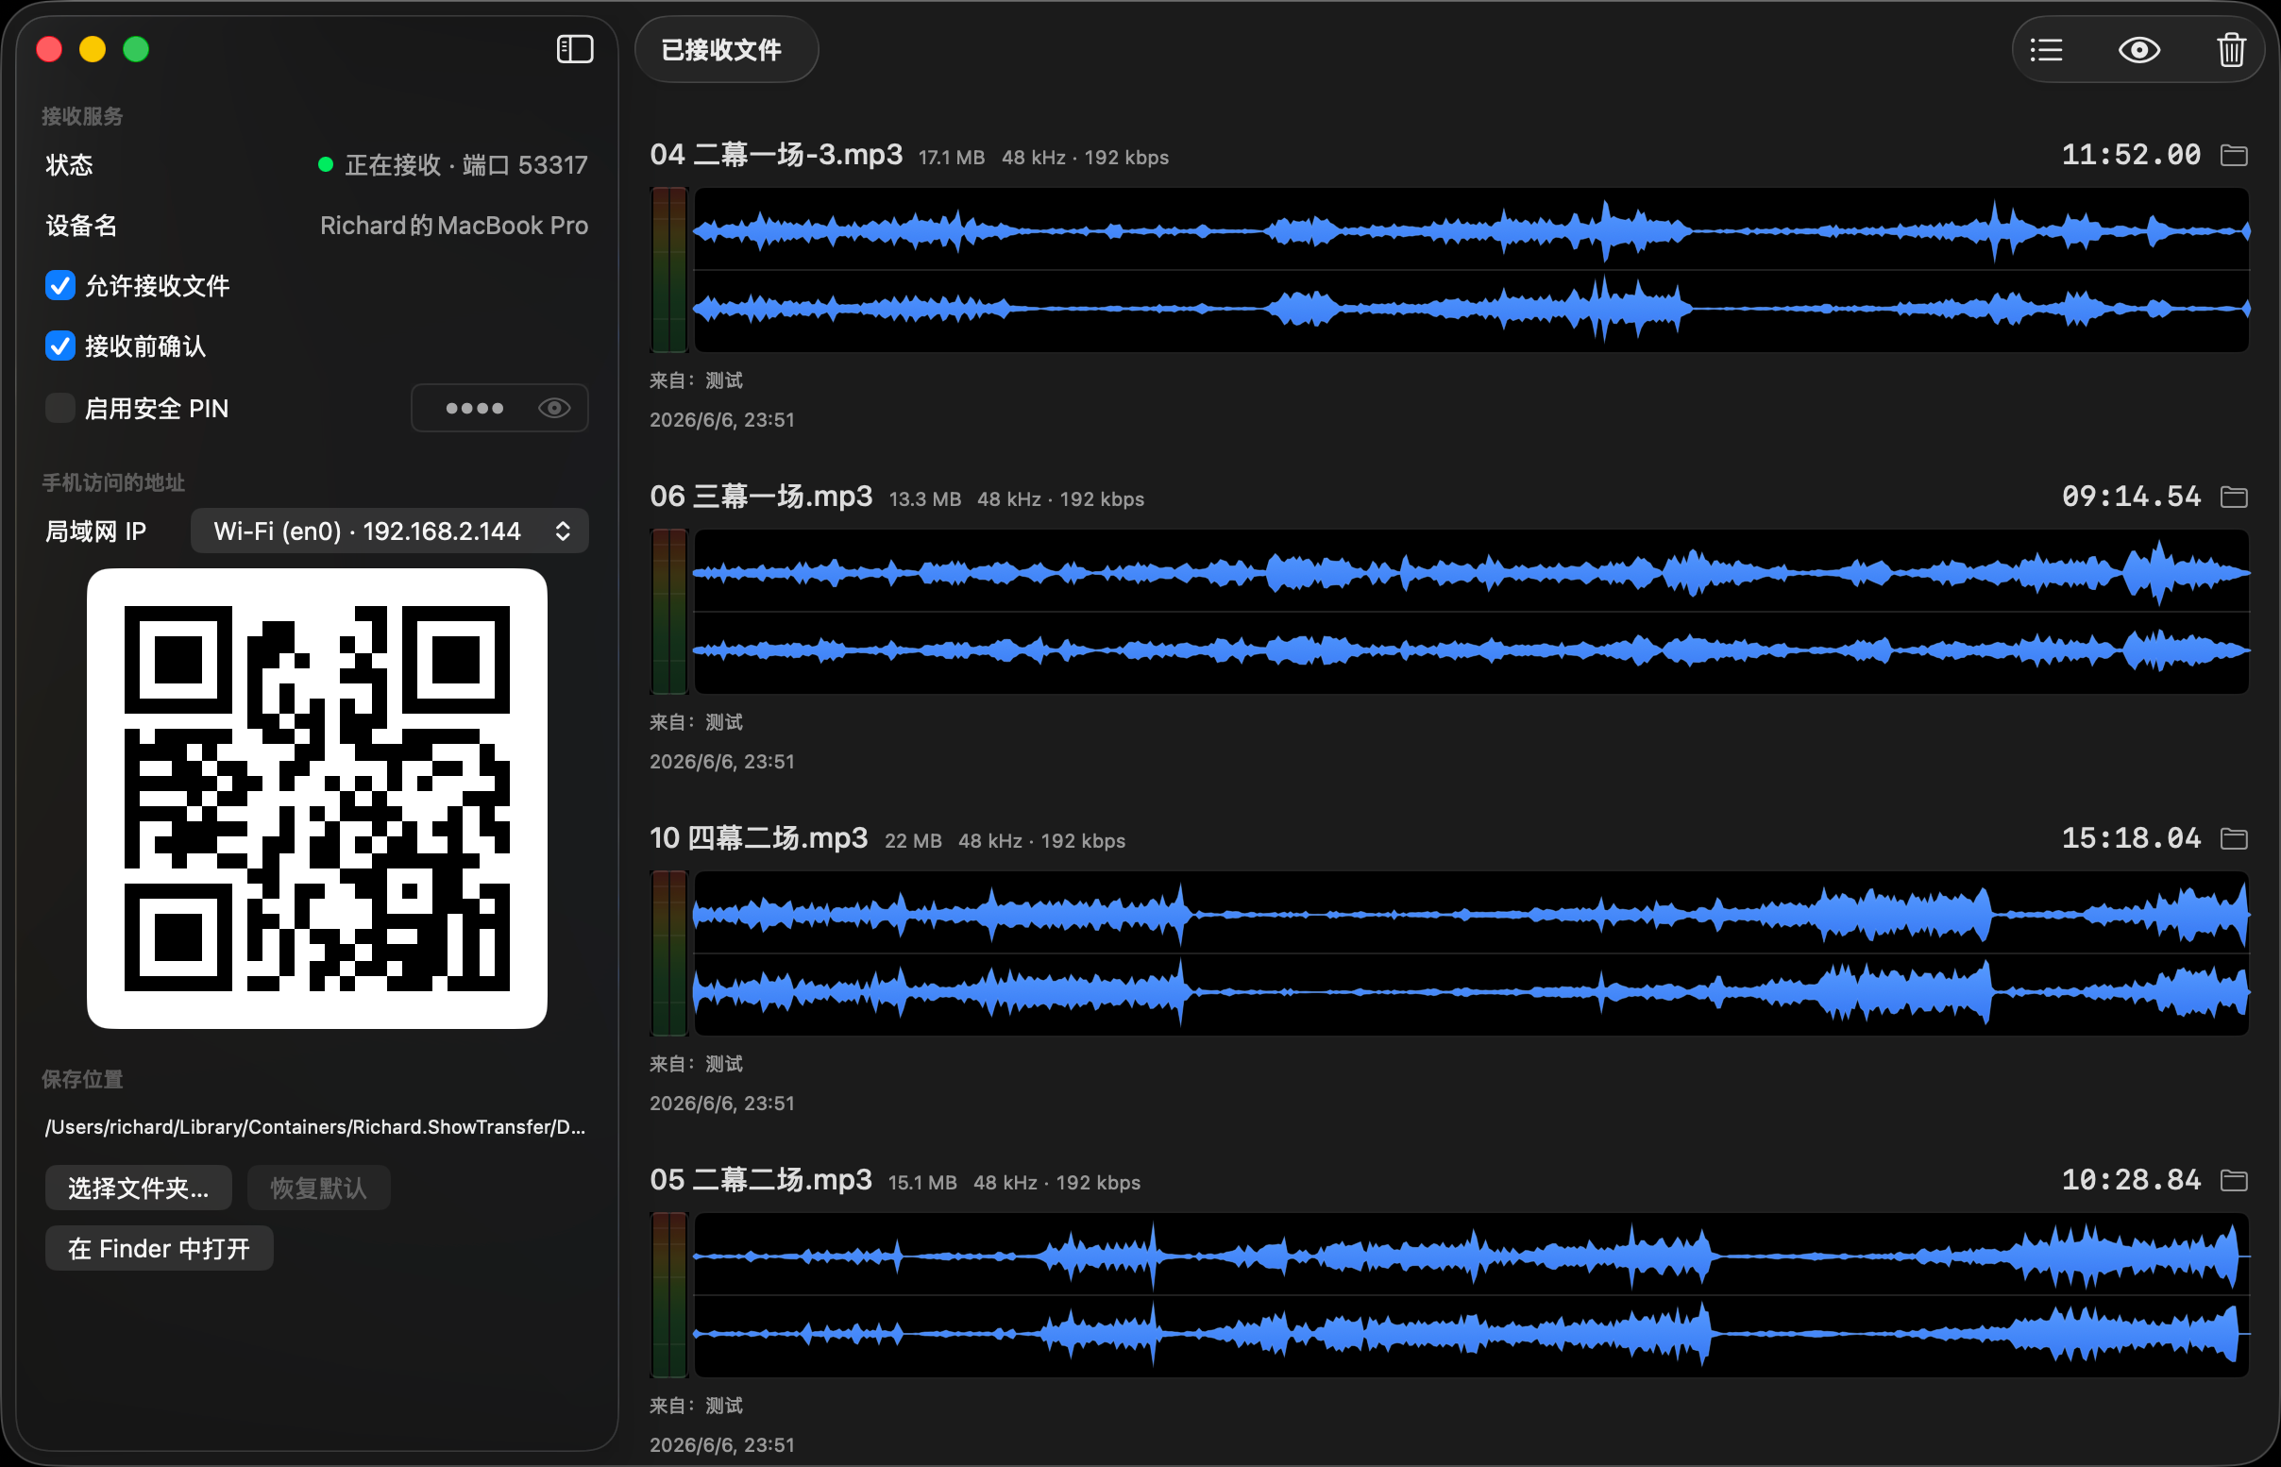Uncheck 接收前确认 checkbox
2281x1467 pixels.
coord(60,346)
